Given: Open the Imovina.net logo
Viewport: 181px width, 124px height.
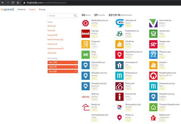Looking at the screenshot, I should [x=119, y=97].
